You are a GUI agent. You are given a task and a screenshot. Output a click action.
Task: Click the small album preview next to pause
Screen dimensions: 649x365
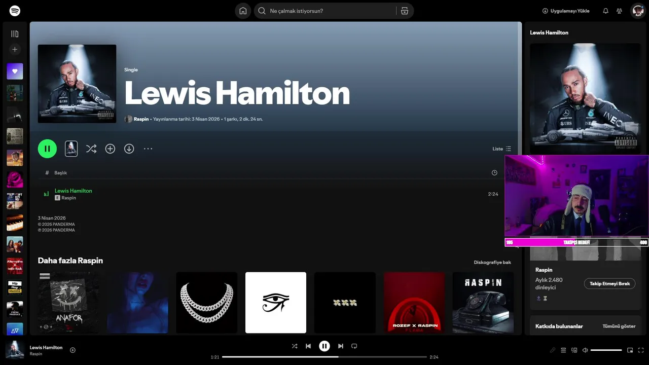pos(71,149)
